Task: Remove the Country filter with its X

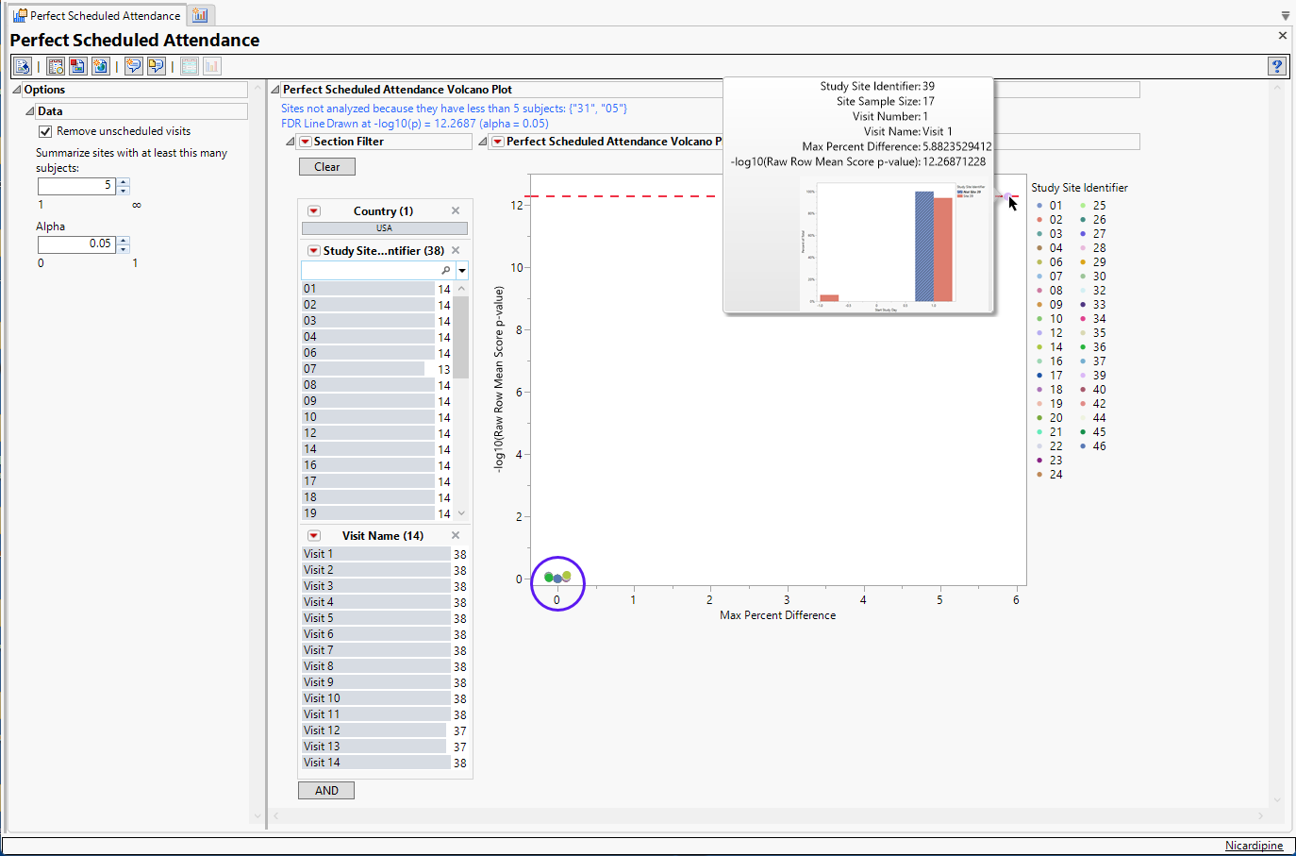Action: [456, 210]
